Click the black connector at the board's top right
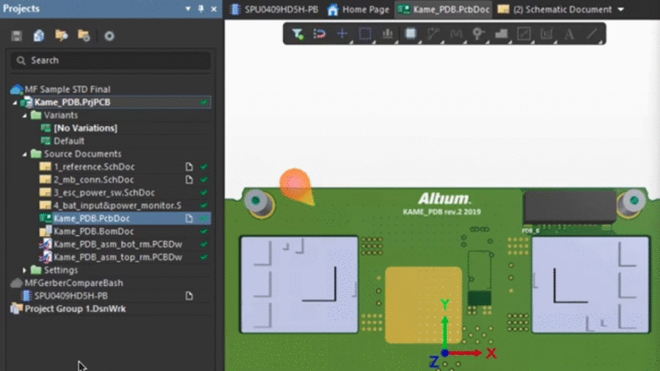The image size is (660, 371). click(570, 207)
